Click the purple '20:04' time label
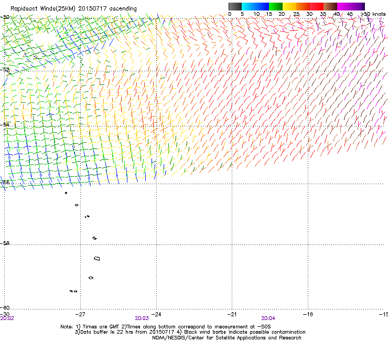 click(268, 318)
